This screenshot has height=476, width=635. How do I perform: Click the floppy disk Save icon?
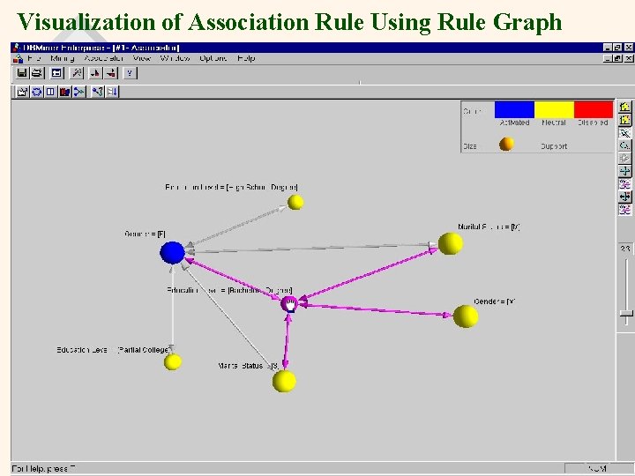click(x=22, y=73)
